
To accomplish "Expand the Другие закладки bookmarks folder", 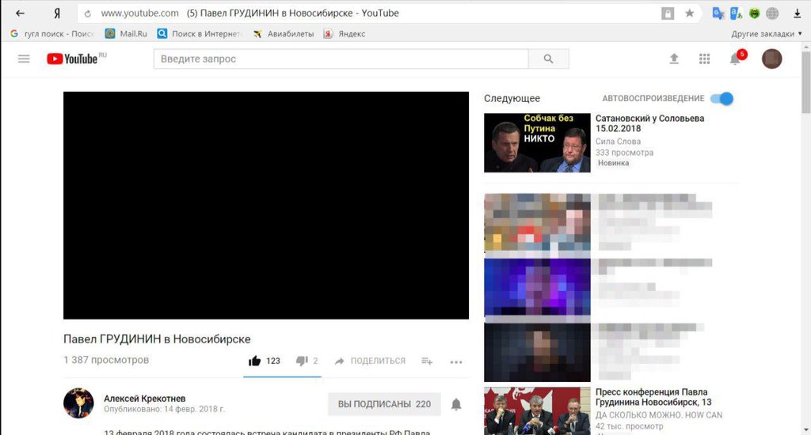I will click(767, 34).
